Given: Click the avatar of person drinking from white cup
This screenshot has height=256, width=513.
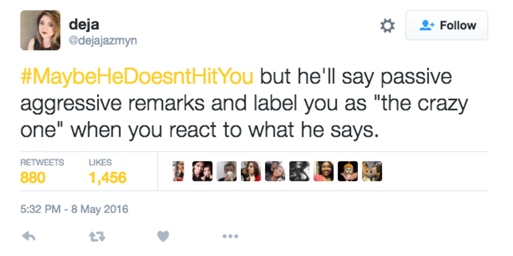Looking at the screenshot, I should click(x=227, y=171).
